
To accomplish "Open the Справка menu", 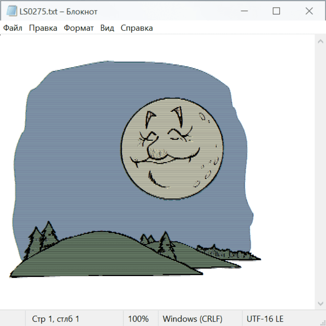I will pos(137,28).
